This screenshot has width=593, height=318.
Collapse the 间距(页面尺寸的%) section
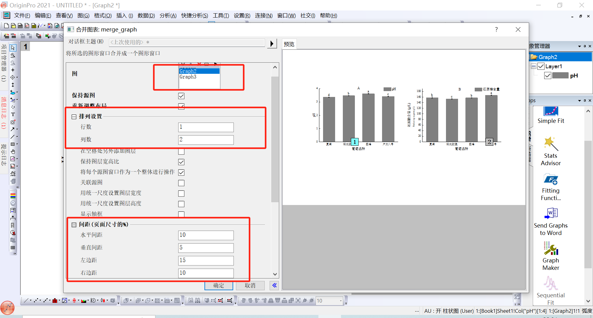click(x=74, y=225)
